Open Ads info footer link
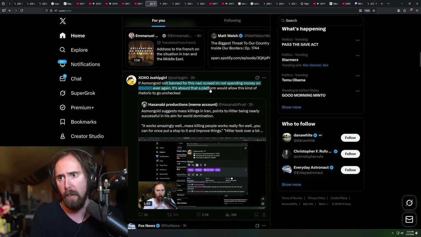This screenshot has width=421, height=237. [x=308, y=204]
